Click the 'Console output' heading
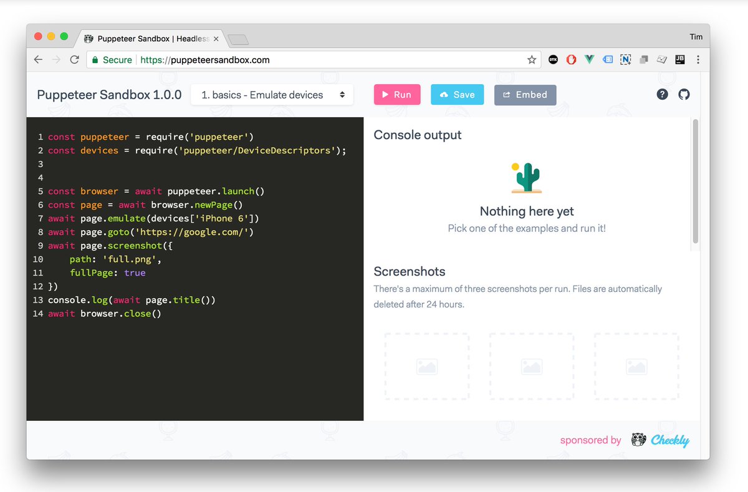 (418, 135)
